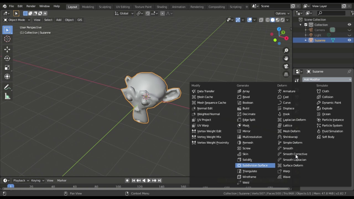This screenshot has width=354, height=199.
Task: Select the Transform tool
Action: click(7, 77)
